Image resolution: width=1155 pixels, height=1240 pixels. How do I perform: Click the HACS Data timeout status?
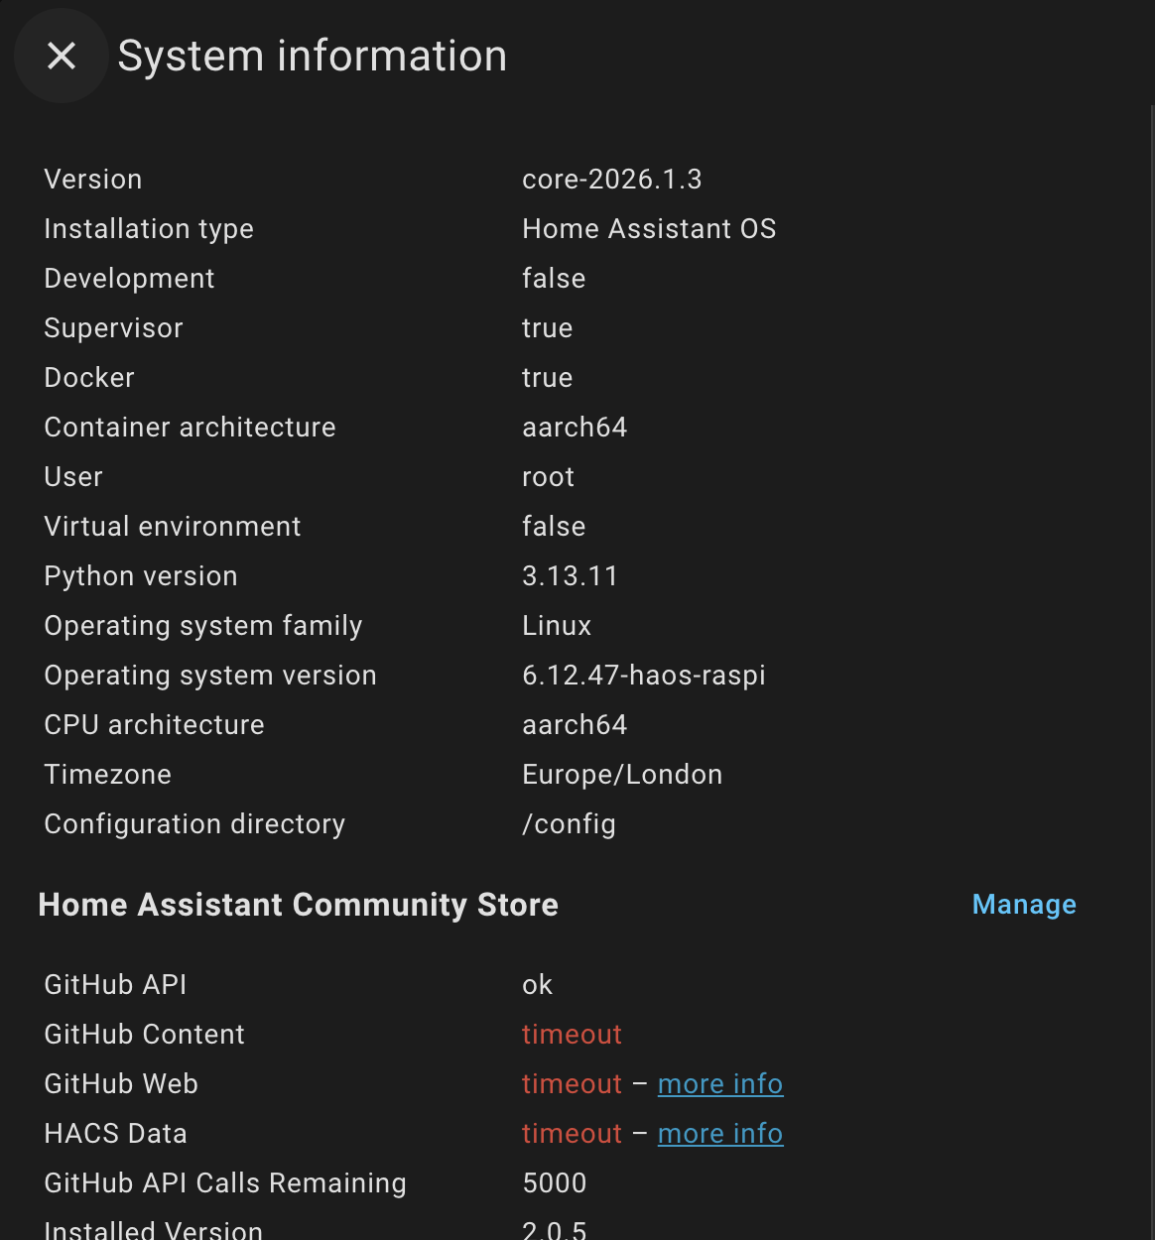[572, 1134]
